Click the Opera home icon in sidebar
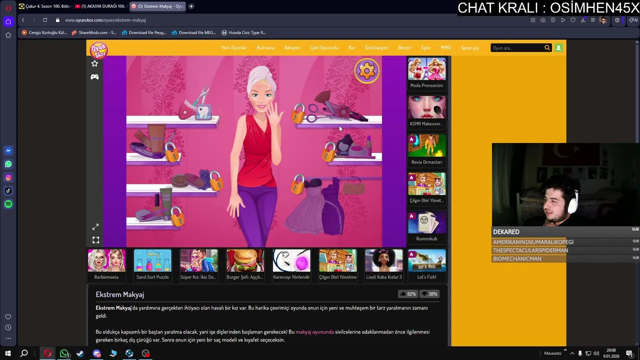Viewport: 640px width, 360px height. [8, 21]
